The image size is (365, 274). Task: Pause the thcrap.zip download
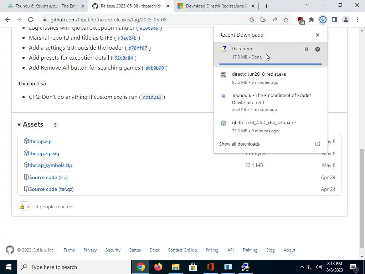click(306, 49)
